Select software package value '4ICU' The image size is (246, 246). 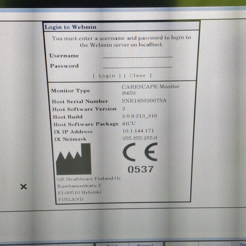click(x=129, y=123)
